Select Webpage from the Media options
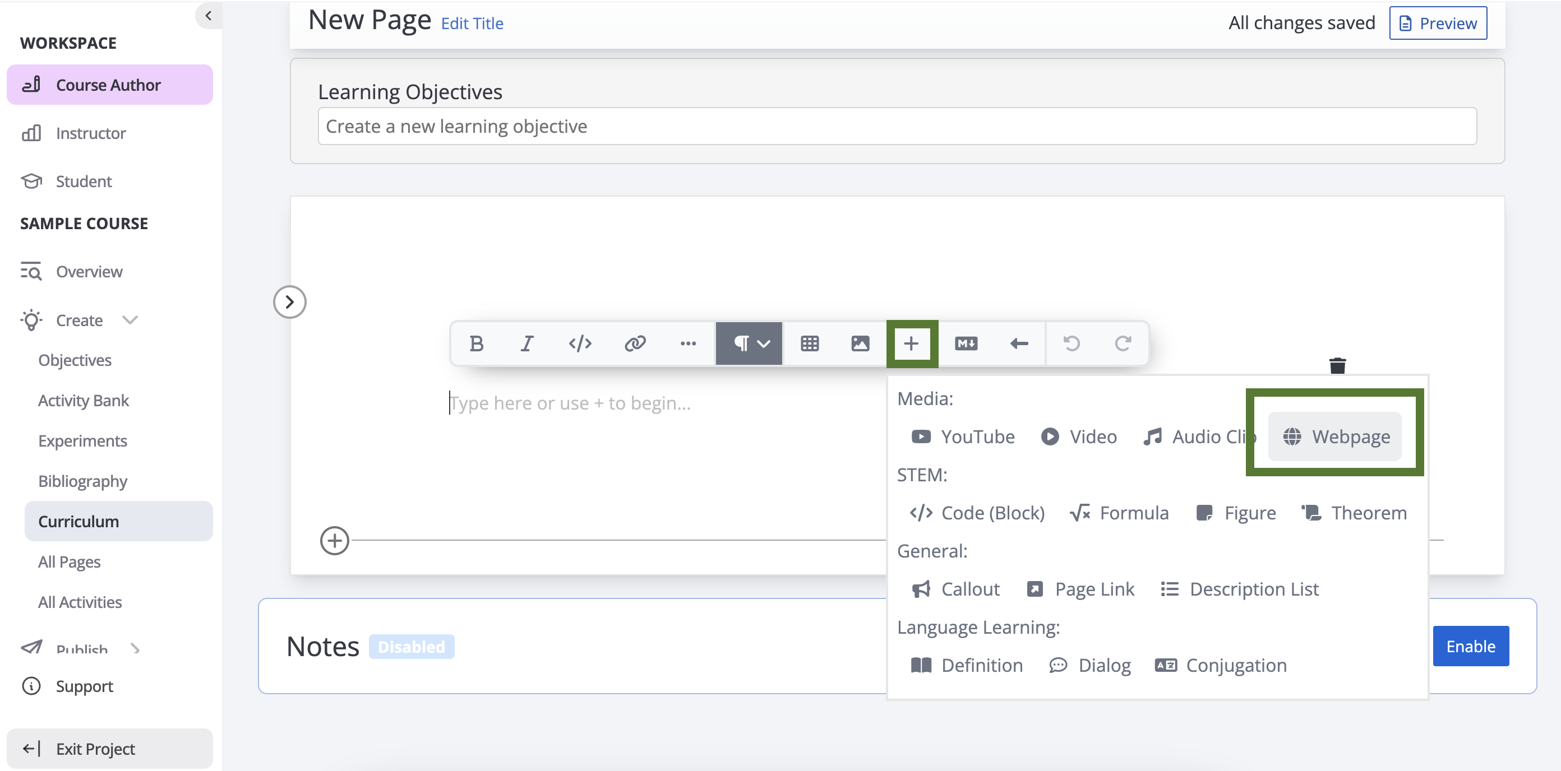This screenshot has width=1561, height=771. (x=1335, y=436)
